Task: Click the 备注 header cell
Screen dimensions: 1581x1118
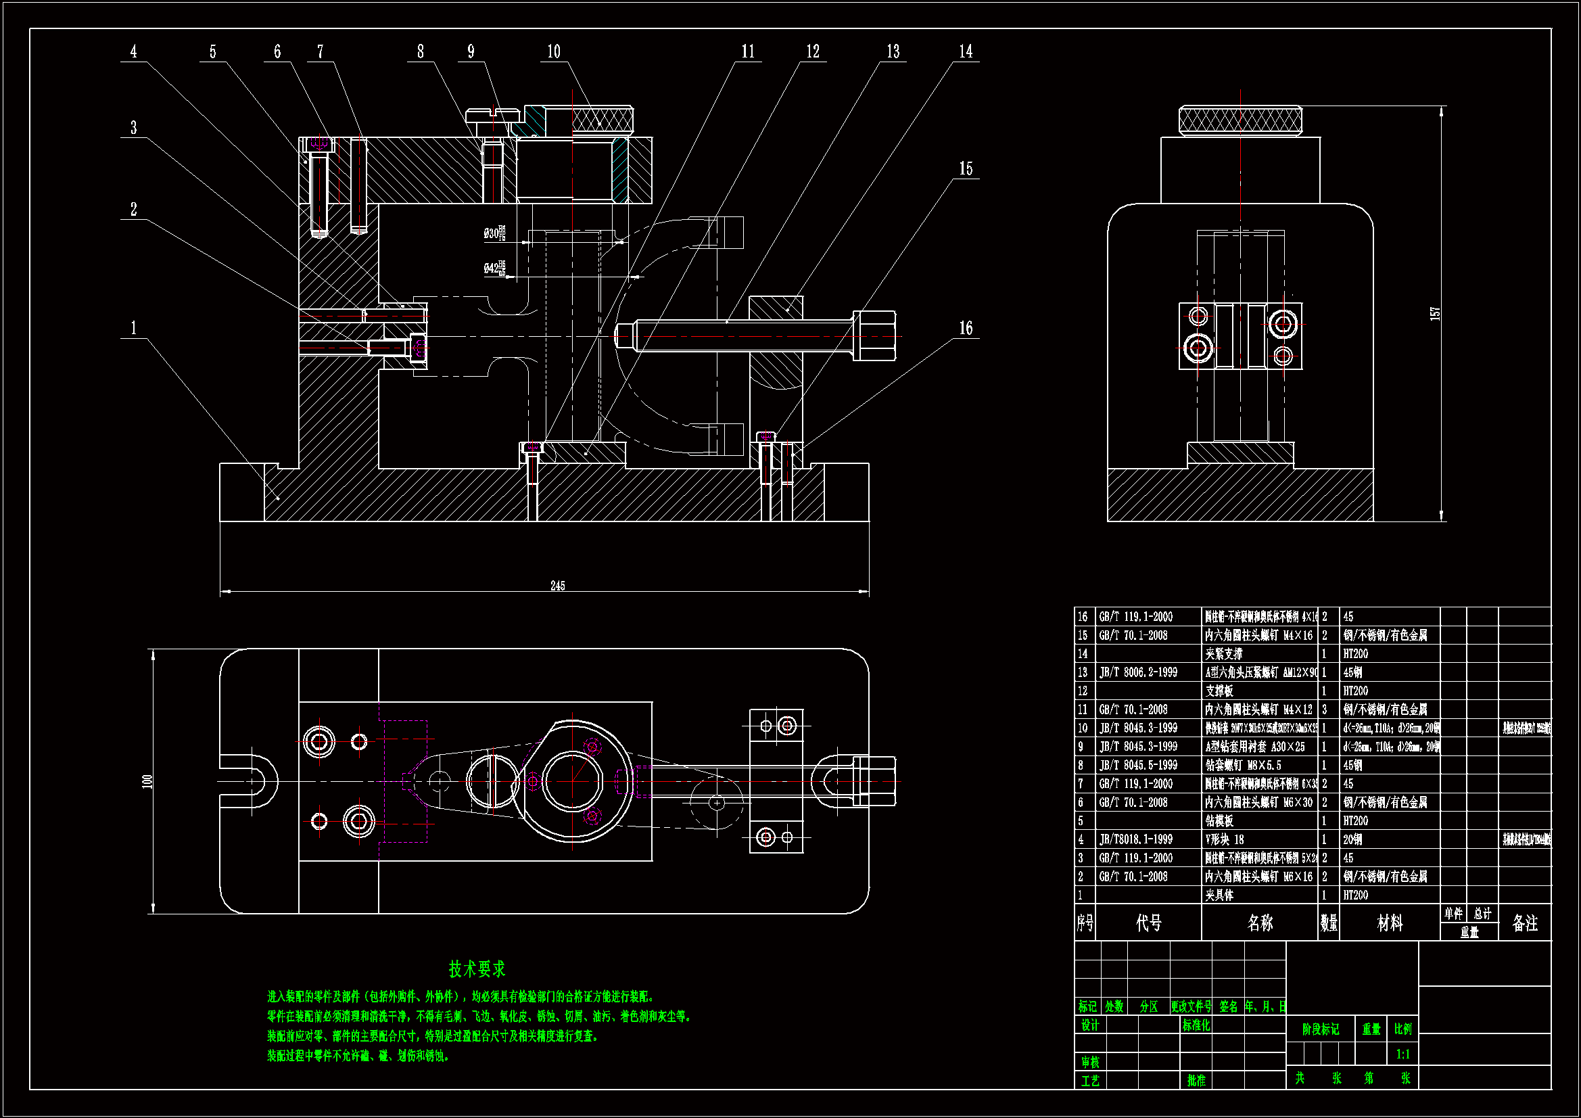Action: 1524,923
